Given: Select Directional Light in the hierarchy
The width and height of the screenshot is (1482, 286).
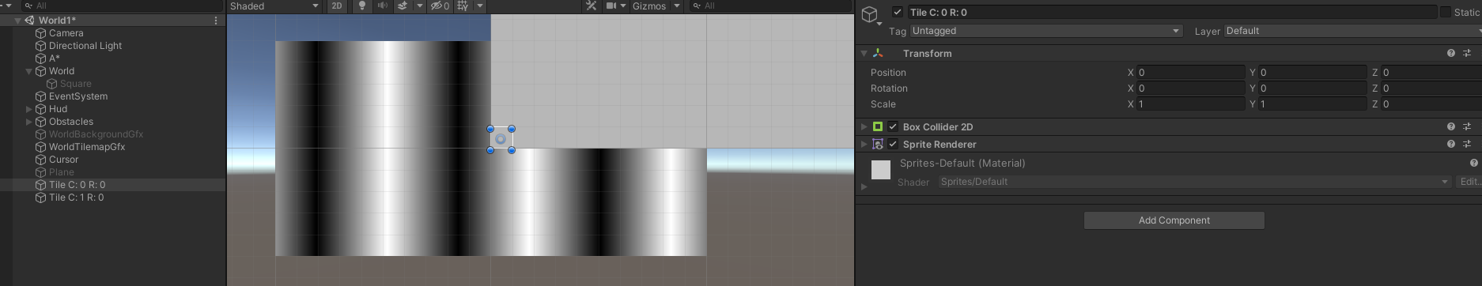Looking at the screenshot, I should coord(85,46).
